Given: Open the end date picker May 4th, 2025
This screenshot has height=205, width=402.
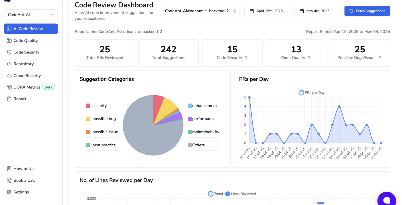Looking at the screenshot, I should click(318, 11).
